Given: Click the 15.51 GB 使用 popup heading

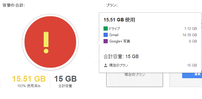Looking at the screenshot, I should coord(119,20).
